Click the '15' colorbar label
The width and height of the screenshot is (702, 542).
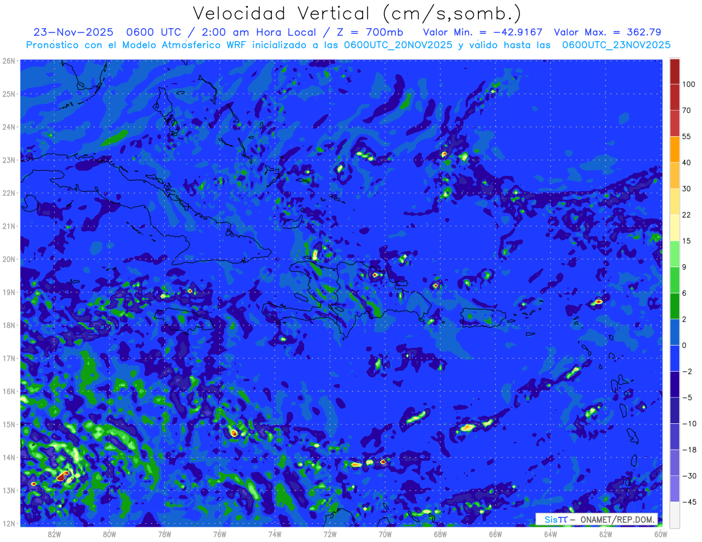tap(687, 241)
